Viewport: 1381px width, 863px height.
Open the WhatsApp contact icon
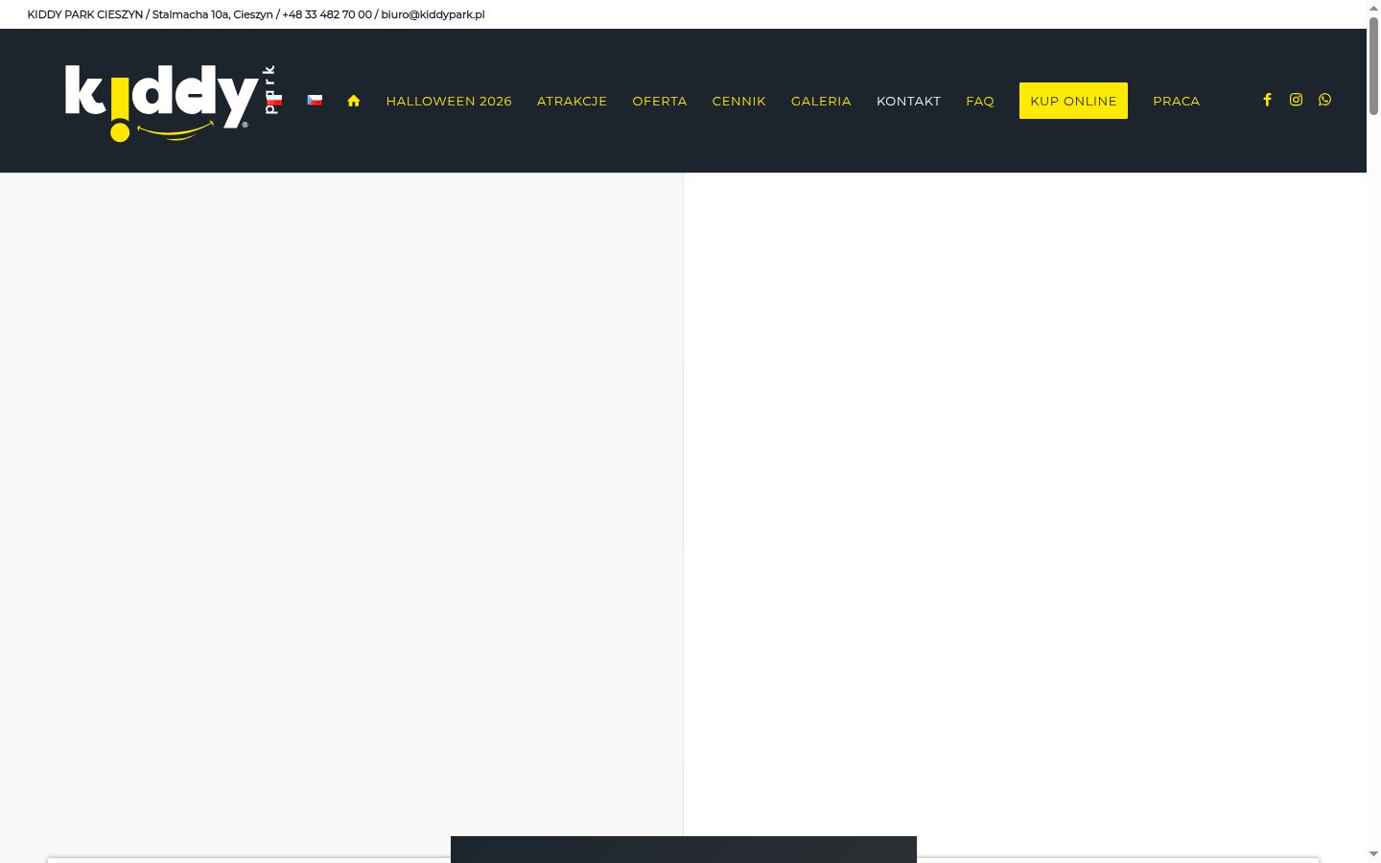click(1324, 100)
